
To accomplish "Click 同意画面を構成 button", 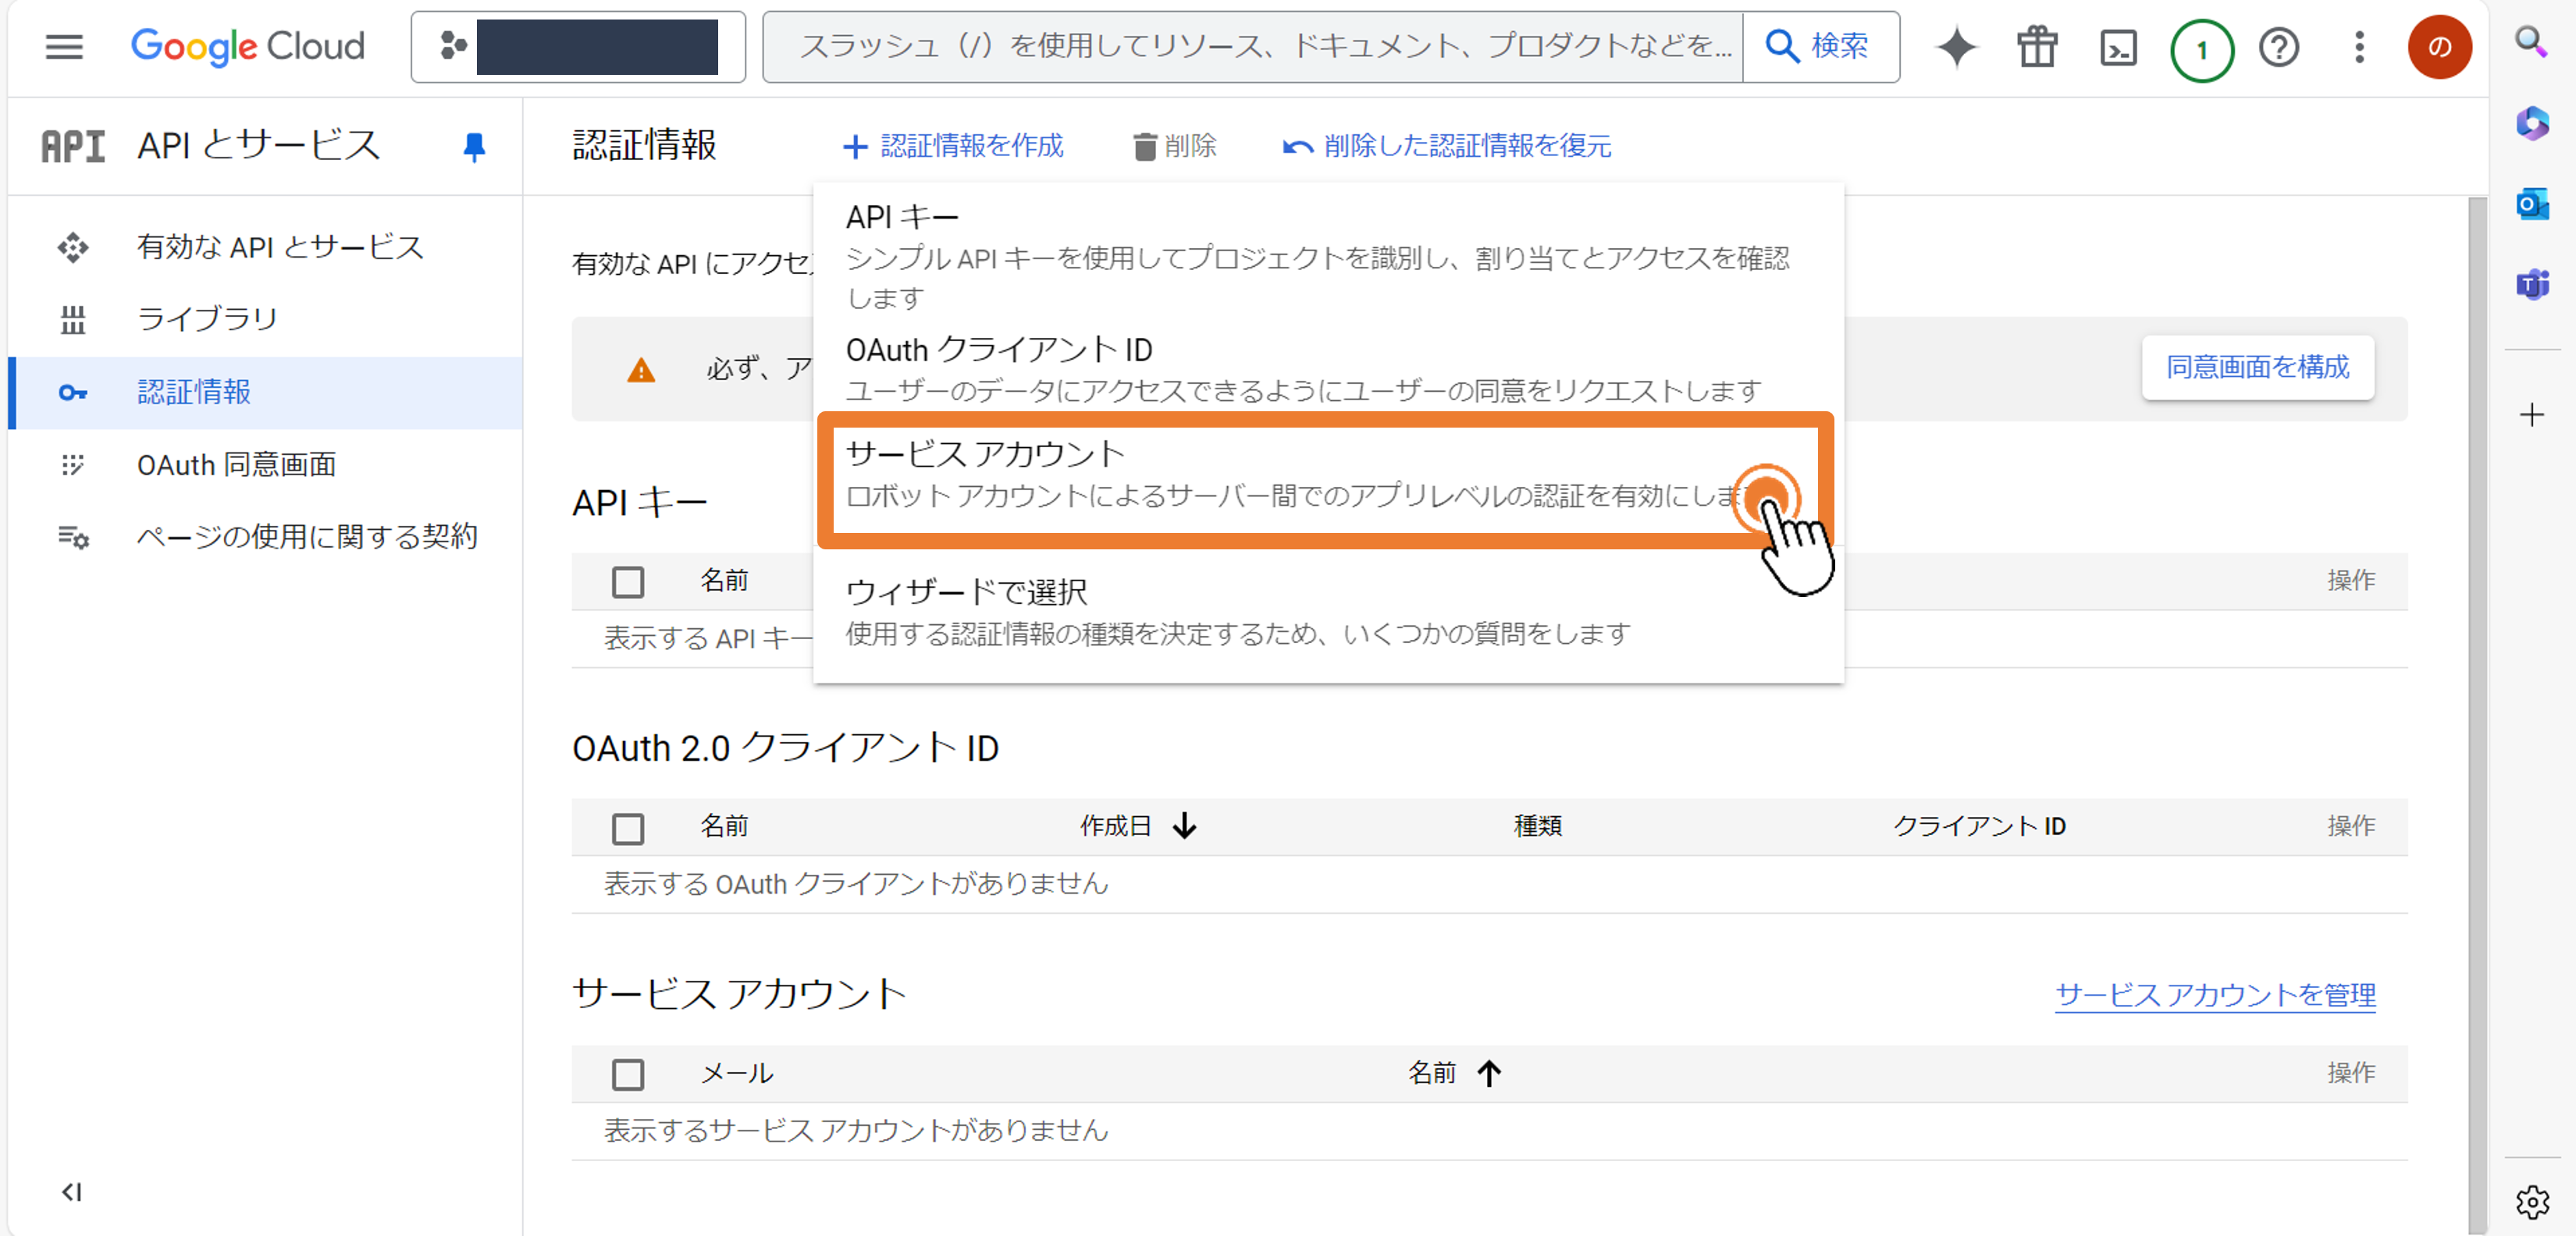I will pyautogui.click(x=2257, y=367).
